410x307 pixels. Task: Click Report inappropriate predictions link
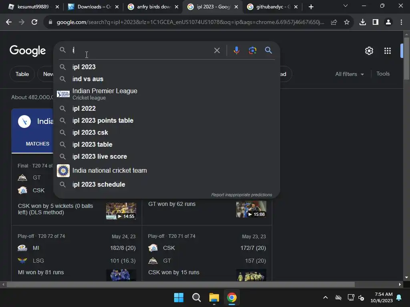241,195
